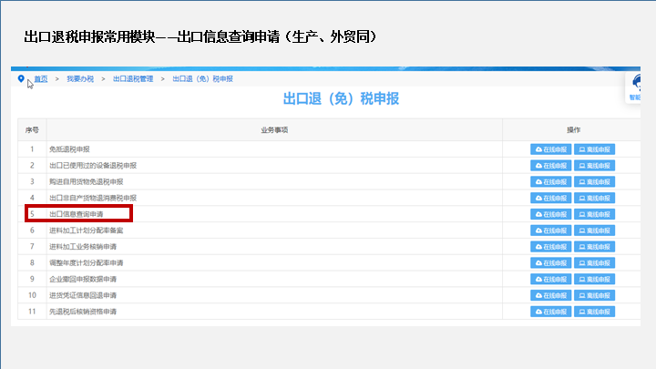This screenshot has width=656, height=369.
Task: Click 离线申报 for 先退税后核销资格申请
Action: 594,312
